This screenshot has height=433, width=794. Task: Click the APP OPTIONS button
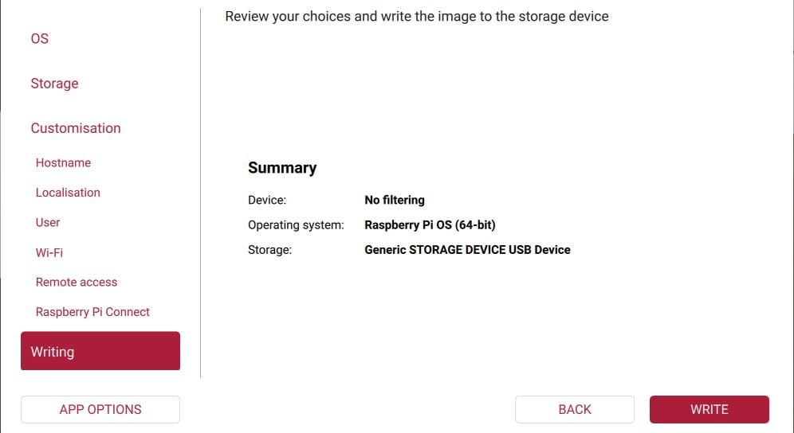click(100, 409)
